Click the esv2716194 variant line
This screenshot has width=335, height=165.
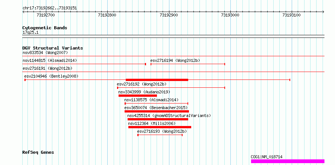click(188, 64)
